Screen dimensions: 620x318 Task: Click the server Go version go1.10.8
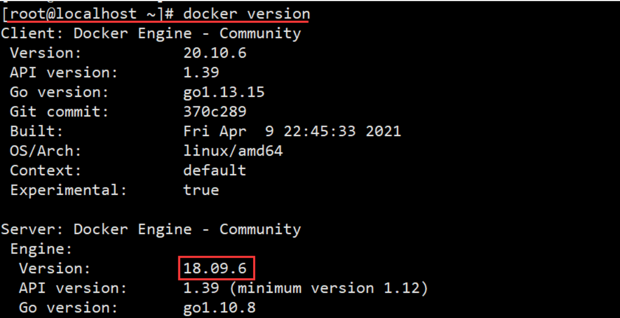[x=219, y=308]
